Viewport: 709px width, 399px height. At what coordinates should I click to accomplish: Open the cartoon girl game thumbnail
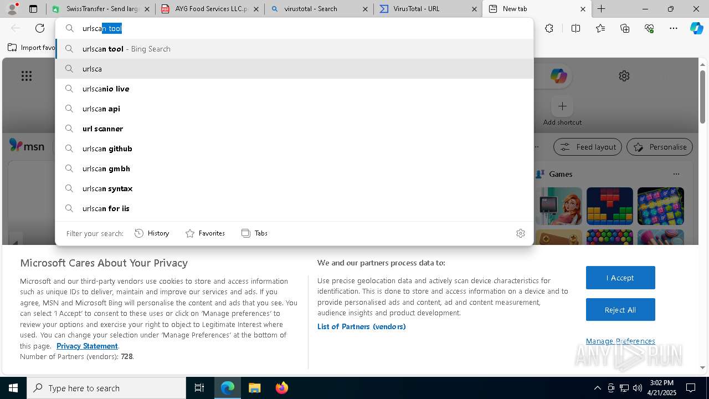click(559, 206)
